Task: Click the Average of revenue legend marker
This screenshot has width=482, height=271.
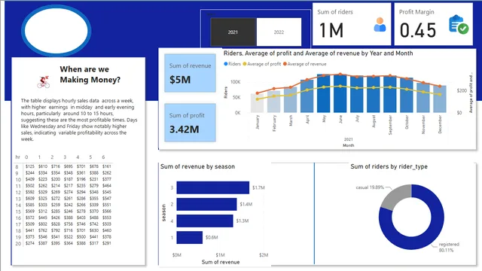Action: pyautogui.click(x=285, y=64)
